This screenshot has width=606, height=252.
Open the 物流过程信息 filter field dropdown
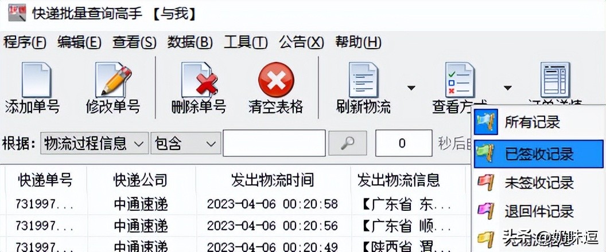tap(95, 144)
